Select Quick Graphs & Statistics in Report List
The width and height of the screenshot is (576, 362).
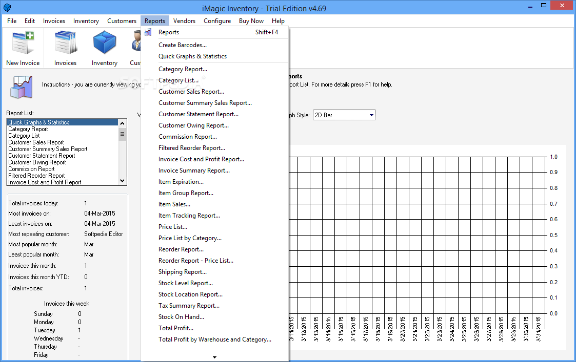click(63, 122)
